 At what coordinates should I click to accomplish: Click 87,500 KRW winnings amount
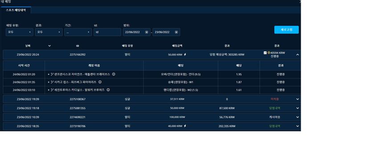click(227, 108)
